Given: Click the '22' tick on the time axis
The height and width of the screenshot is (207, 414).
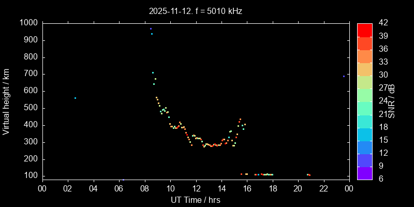Looking at the screenshot, I should point(323,188).
